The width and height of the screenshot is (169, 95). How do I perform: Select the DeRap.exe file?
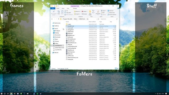click(70, 34)
